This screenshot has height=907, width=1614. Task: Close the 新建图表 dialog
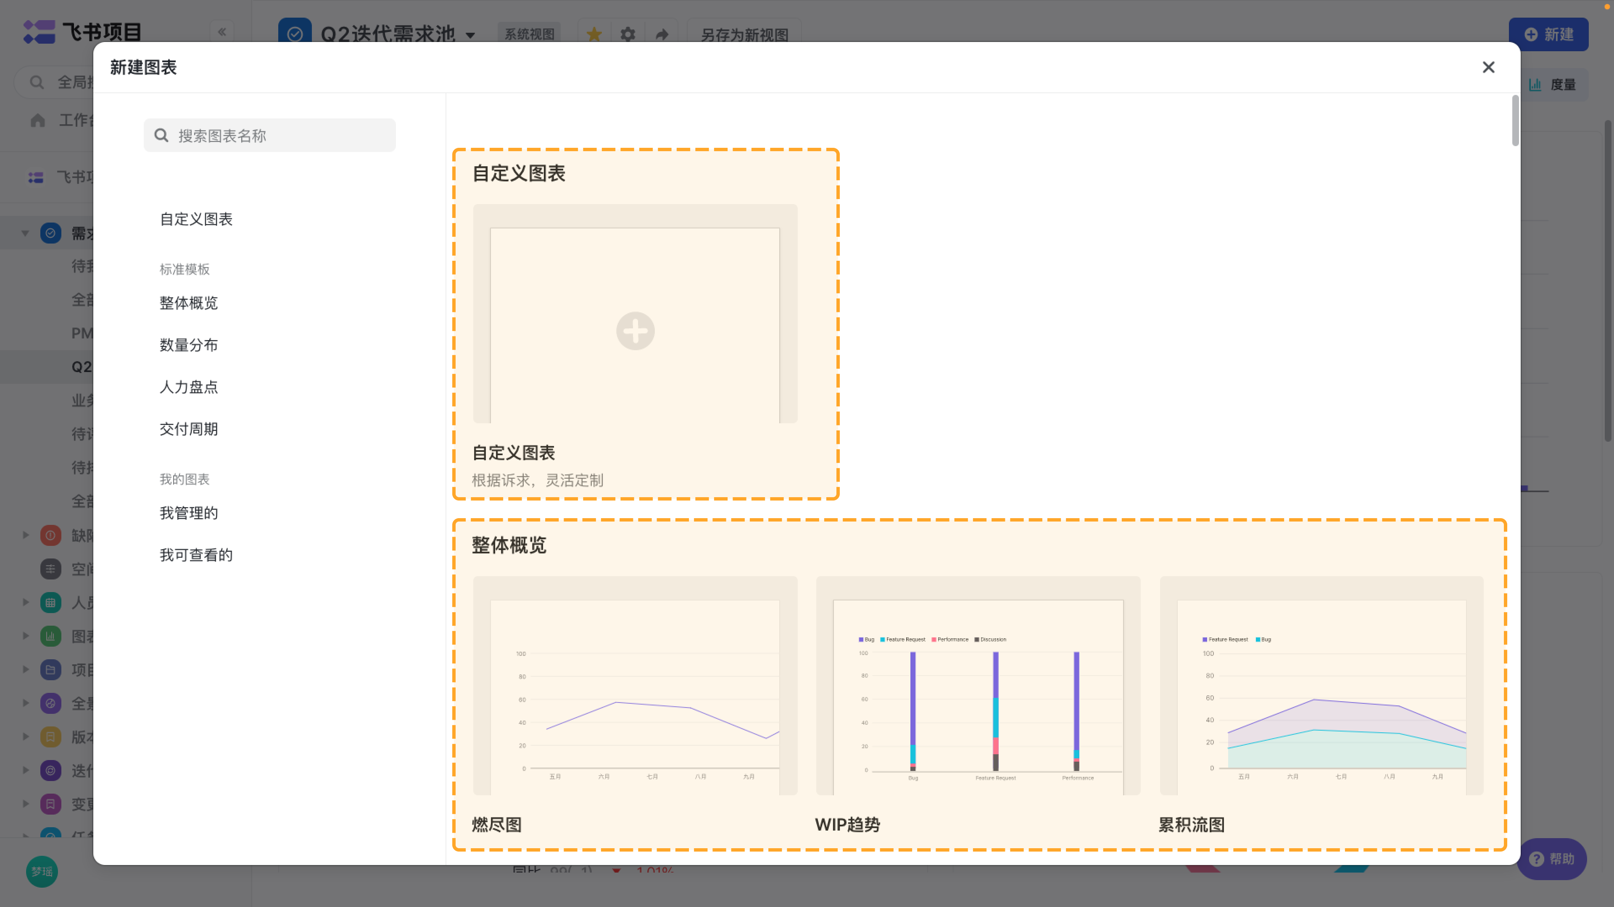[1488, 67]
